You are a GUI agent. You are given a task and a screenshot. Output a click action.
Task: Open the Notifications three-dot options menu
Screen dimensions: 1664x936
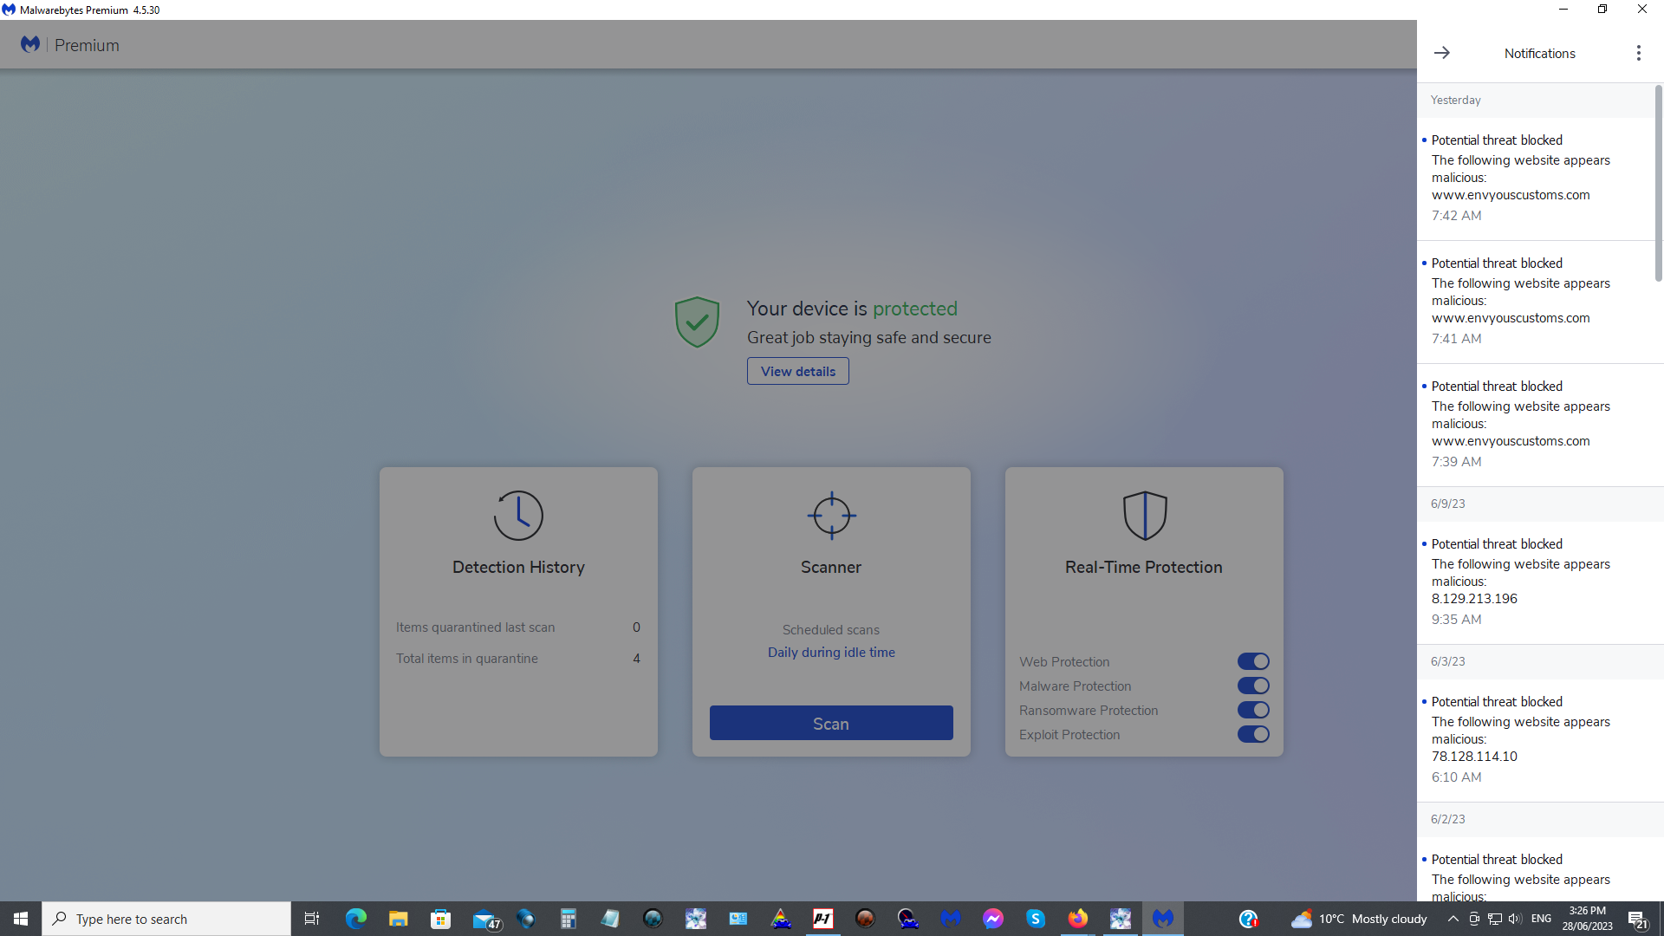(x=1638, y=53)
